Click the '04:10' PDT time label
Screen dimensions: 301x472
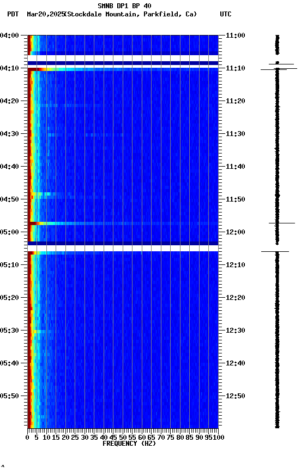pyautogui.click(x=9, y=68)
